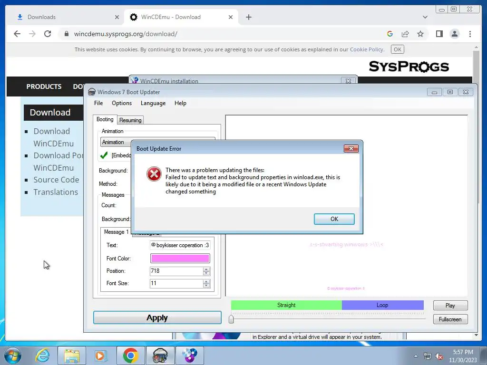Click the address bar URL

(x=126, y=34)
